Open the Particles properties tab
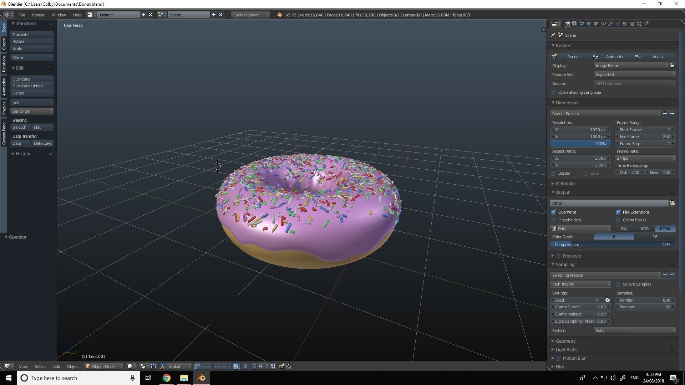The width and height of the screenshot is (685, 385). pos(639,24)
